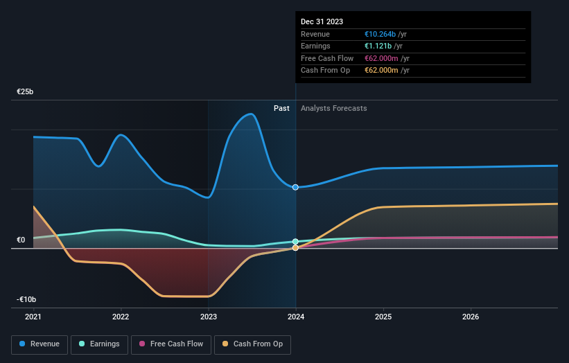The image size is (569, 363).
Task: Toggle the Earnings legend series
Action: click(x=99, y=344)
